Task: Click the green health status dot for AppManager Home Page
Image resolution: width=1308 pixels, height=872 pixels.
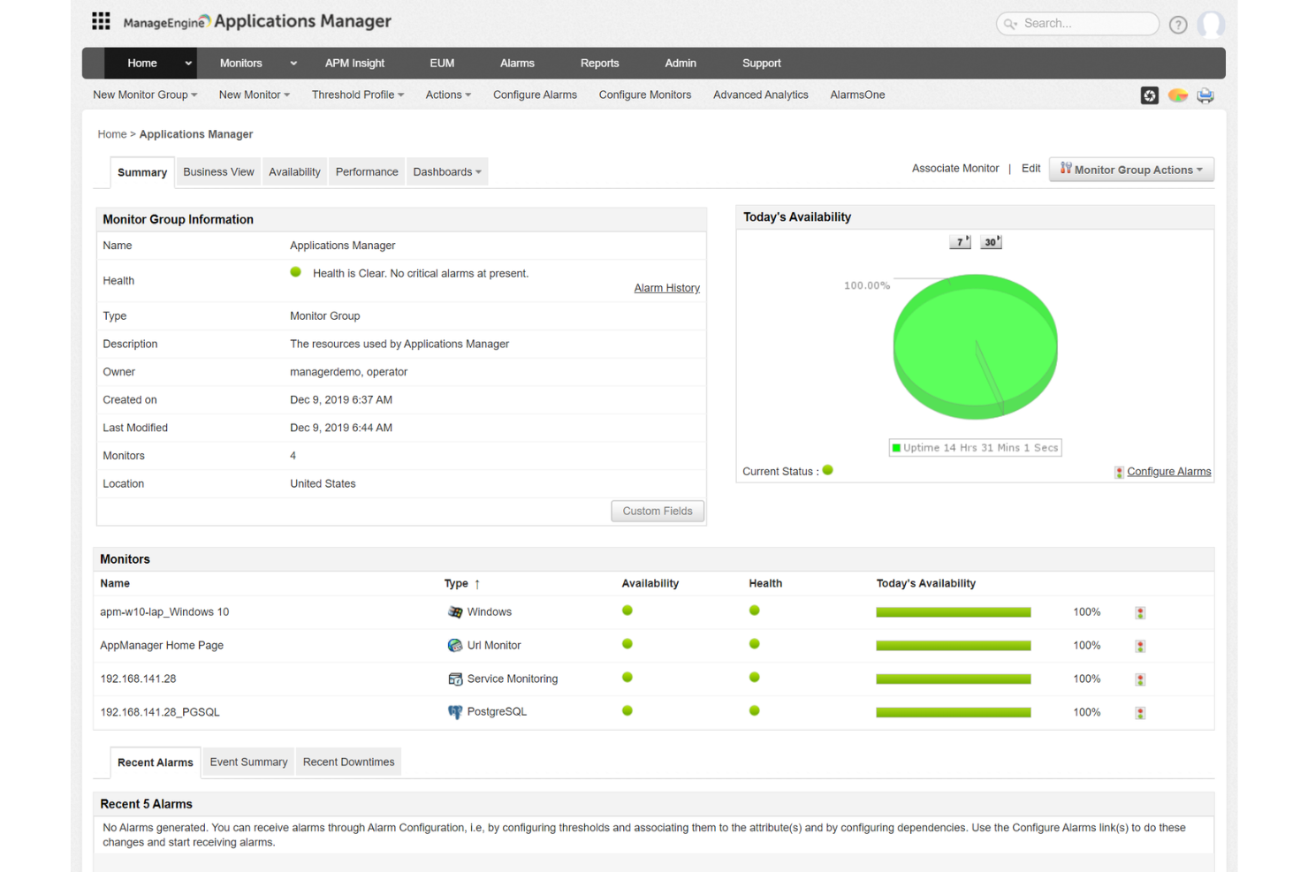Action: click(754, 644)
